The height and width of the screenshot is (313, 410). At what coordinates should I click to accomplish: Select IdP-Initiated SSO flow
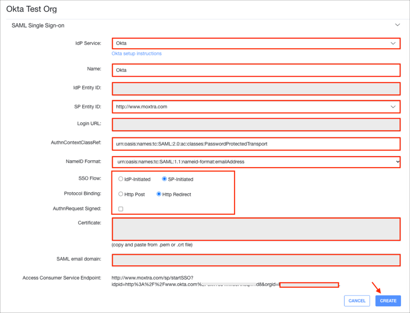121,179
